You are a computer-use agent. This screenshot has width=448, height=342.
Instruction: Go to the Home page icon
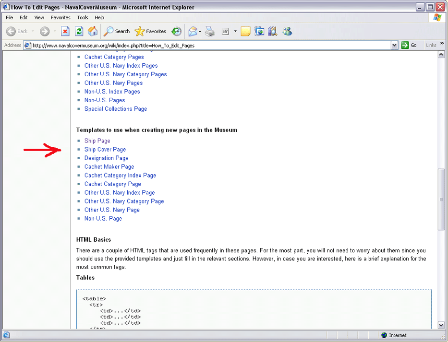click(x=93, y=32)
